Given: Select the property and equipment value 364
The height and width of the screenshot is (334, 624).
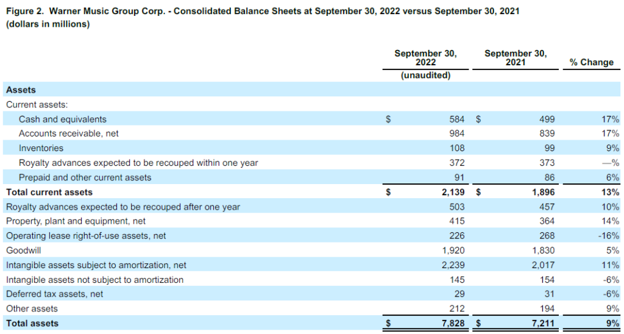Looking at the screenshot, I should click(547, 221).
